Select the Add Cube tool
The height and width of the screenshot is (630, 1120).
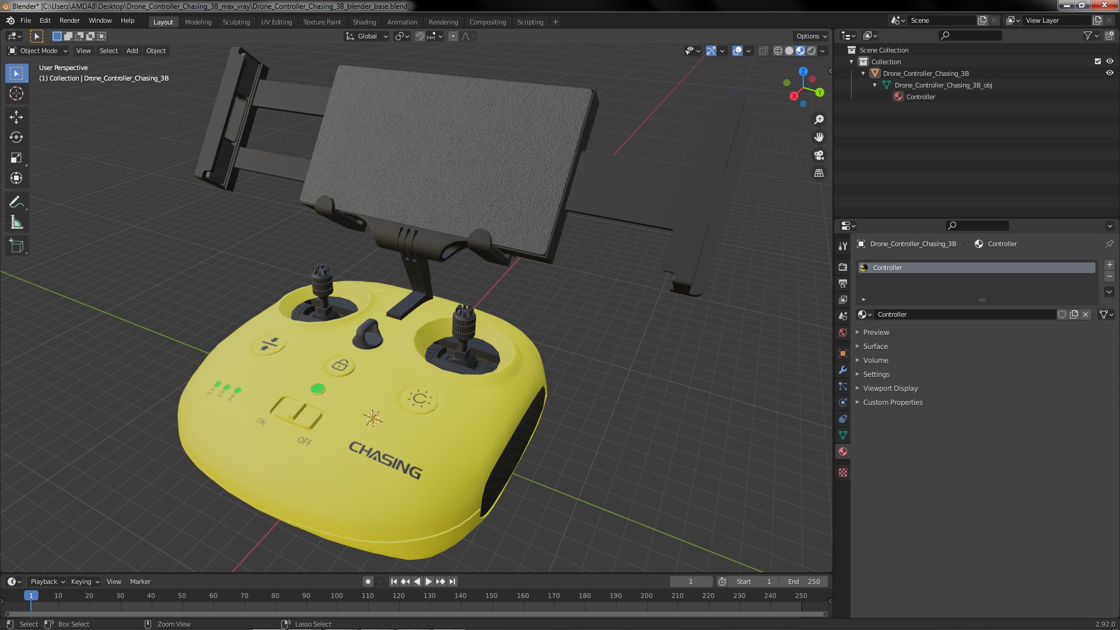pyautogui.click(x=16, y=246)
